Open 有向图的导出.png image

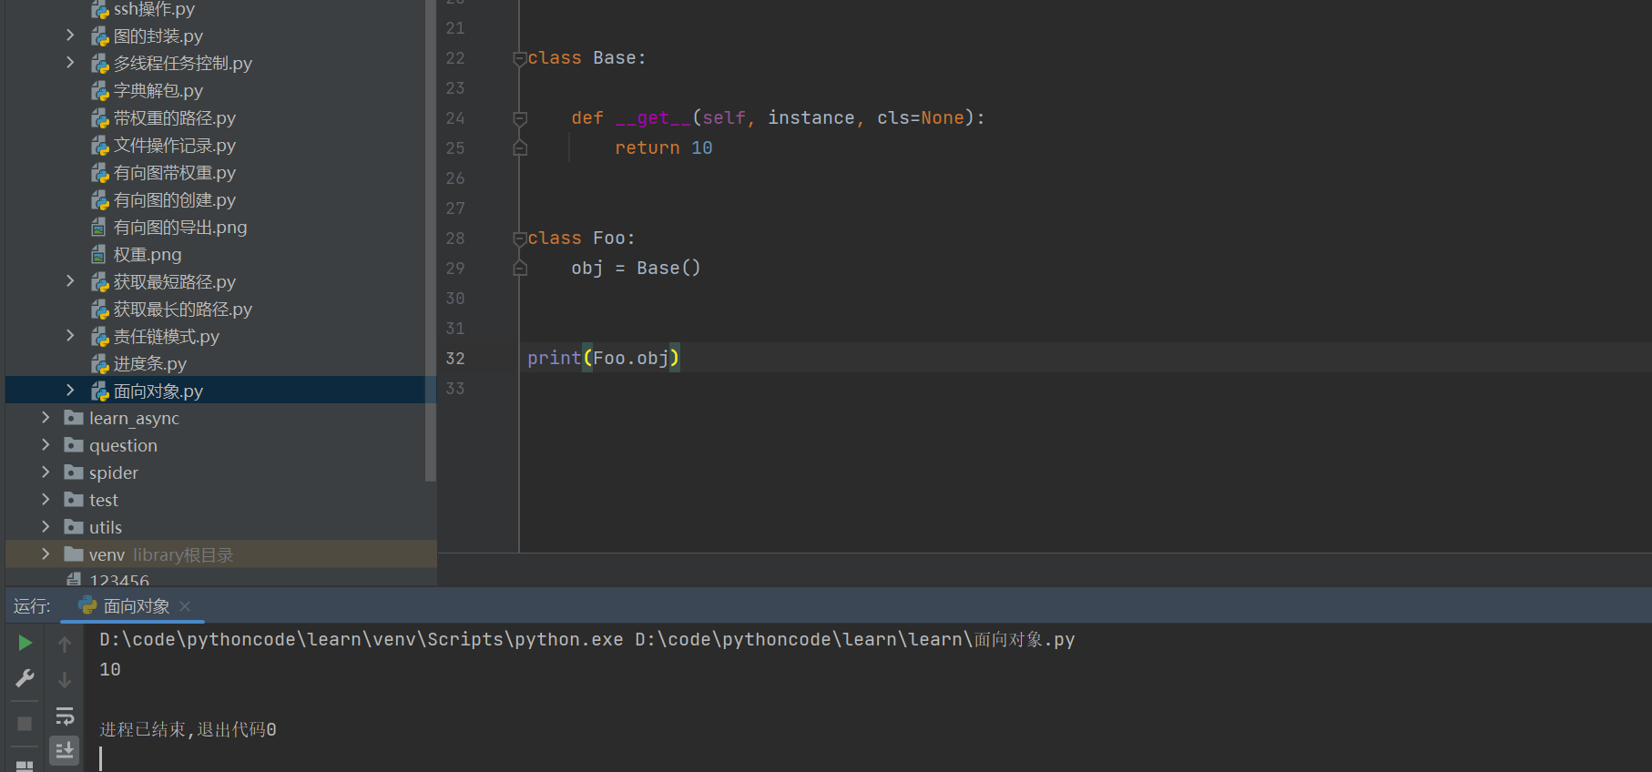tap(180, 227)
